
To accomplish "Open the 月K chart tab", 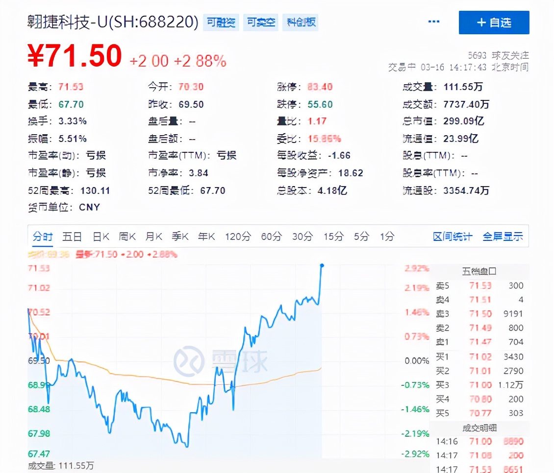I will (x=153, y=236).
